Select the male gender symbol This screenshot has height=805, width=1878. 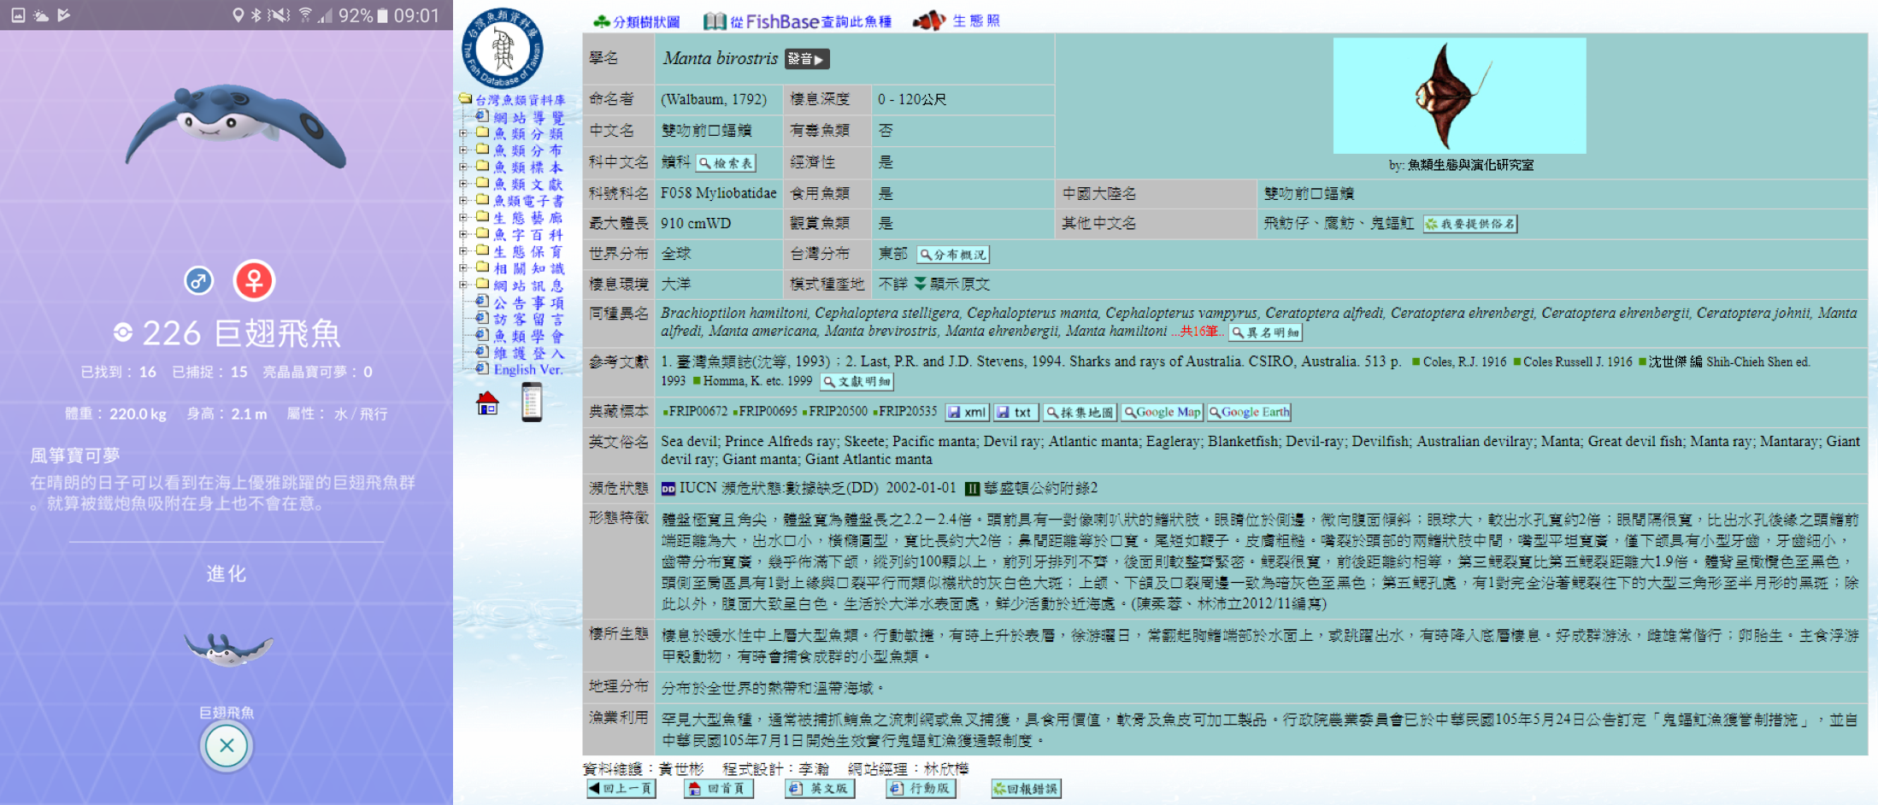coord(199,280)
